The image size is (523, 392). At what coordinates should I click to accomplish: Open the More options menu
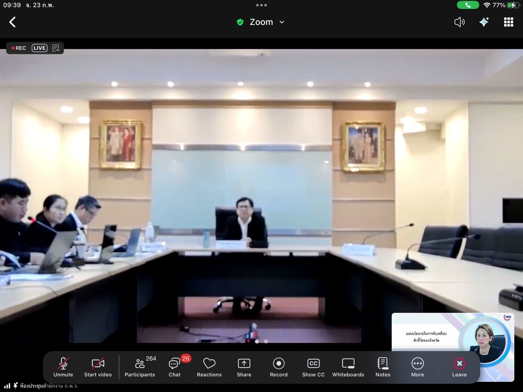click(x=417, y=367)
